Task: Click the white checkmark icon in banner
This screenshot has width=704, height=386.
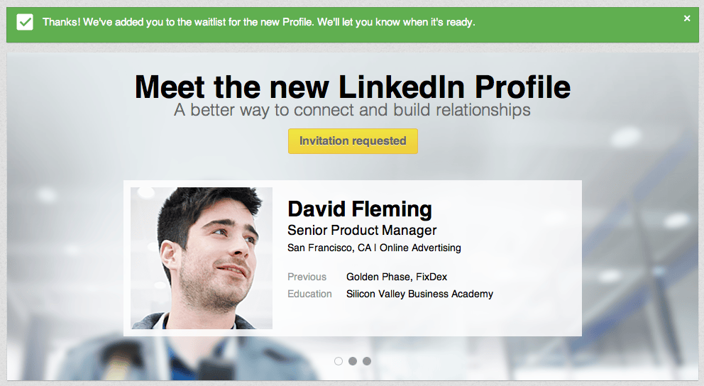Action: point(25,22)
